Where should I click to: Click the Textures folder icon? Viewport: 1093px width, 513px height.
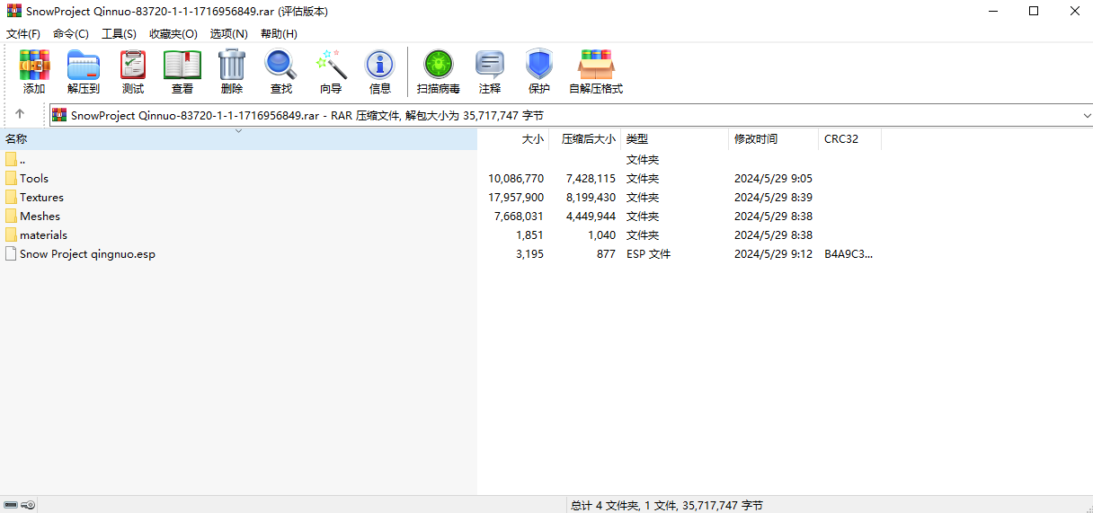tap(11, 197)
